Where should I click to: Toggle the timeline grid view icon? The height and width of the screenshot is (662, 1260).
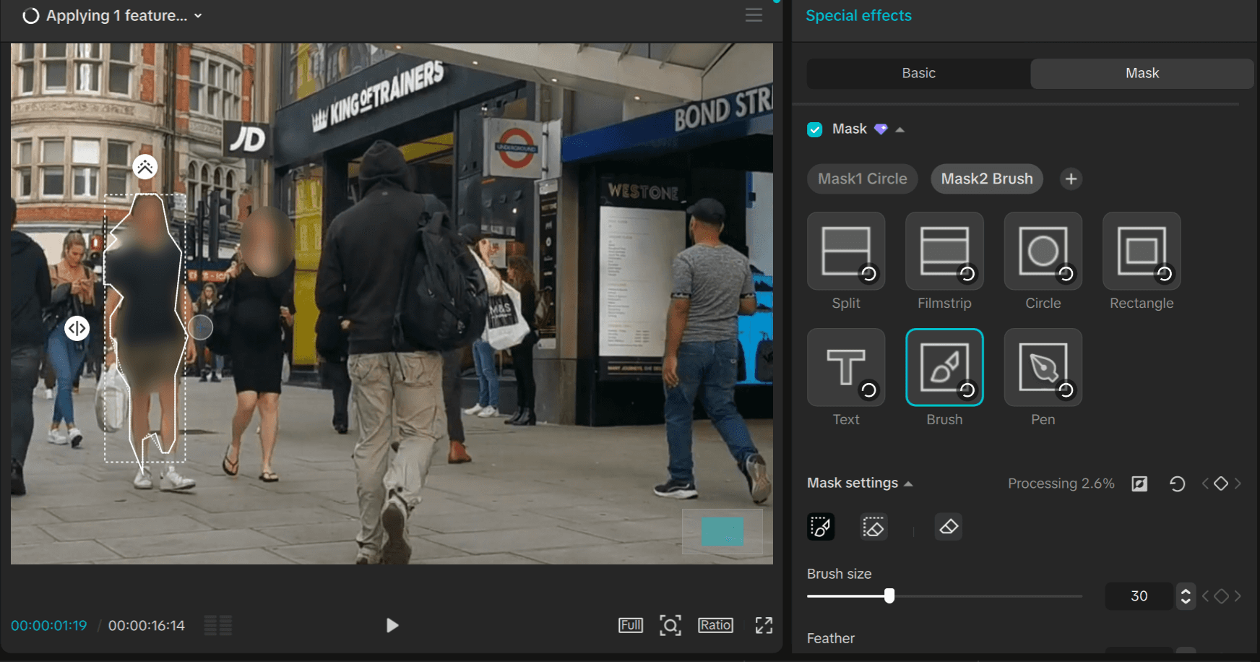click(218, 625)
